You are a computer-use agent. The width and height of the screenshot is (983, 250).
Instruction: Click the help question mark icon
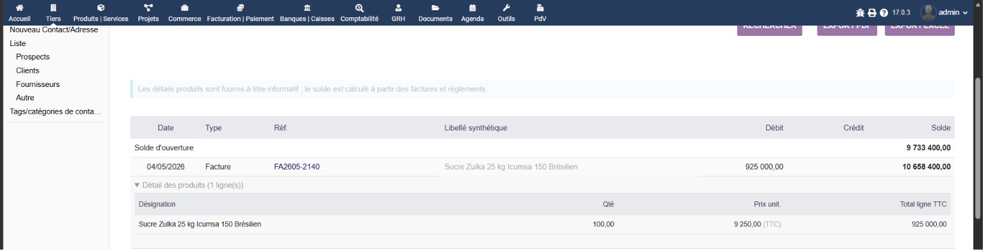click(x=884, y=13)
